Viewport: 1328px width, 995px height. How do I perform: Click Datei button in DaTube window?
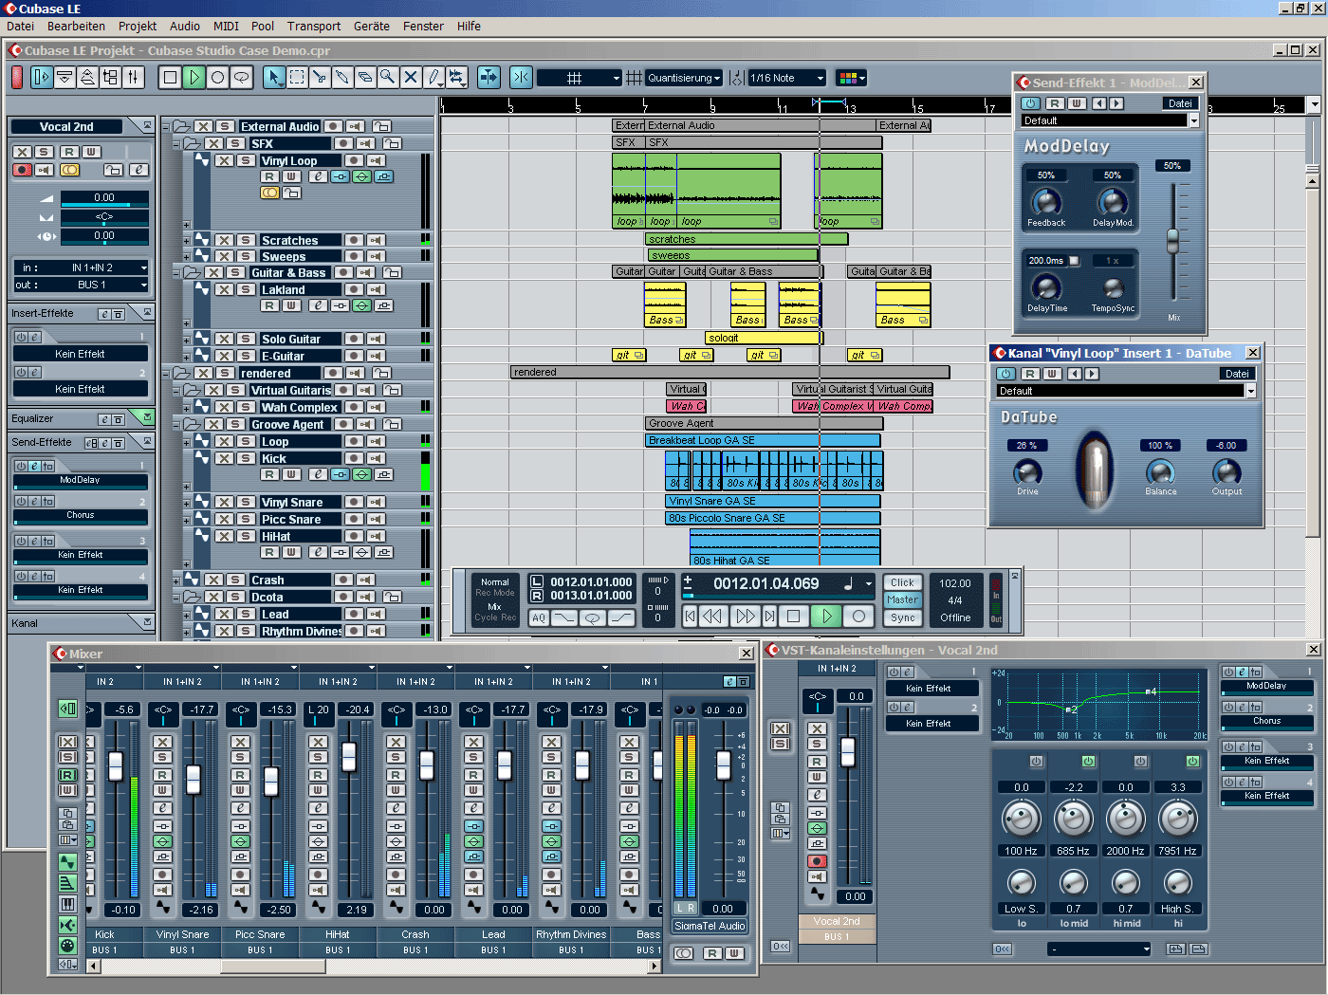pos(1237,374)
